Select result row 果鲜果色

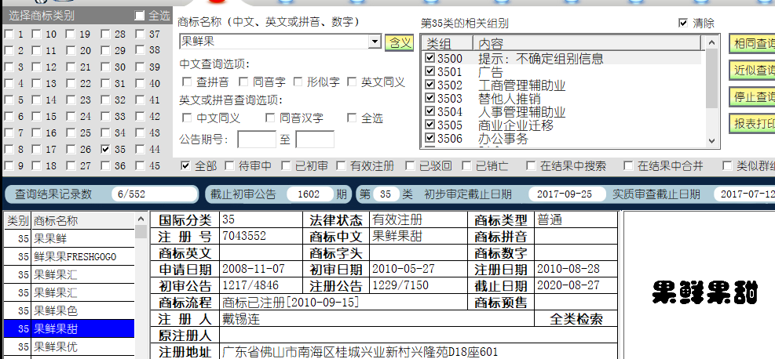tap(69, 310)
